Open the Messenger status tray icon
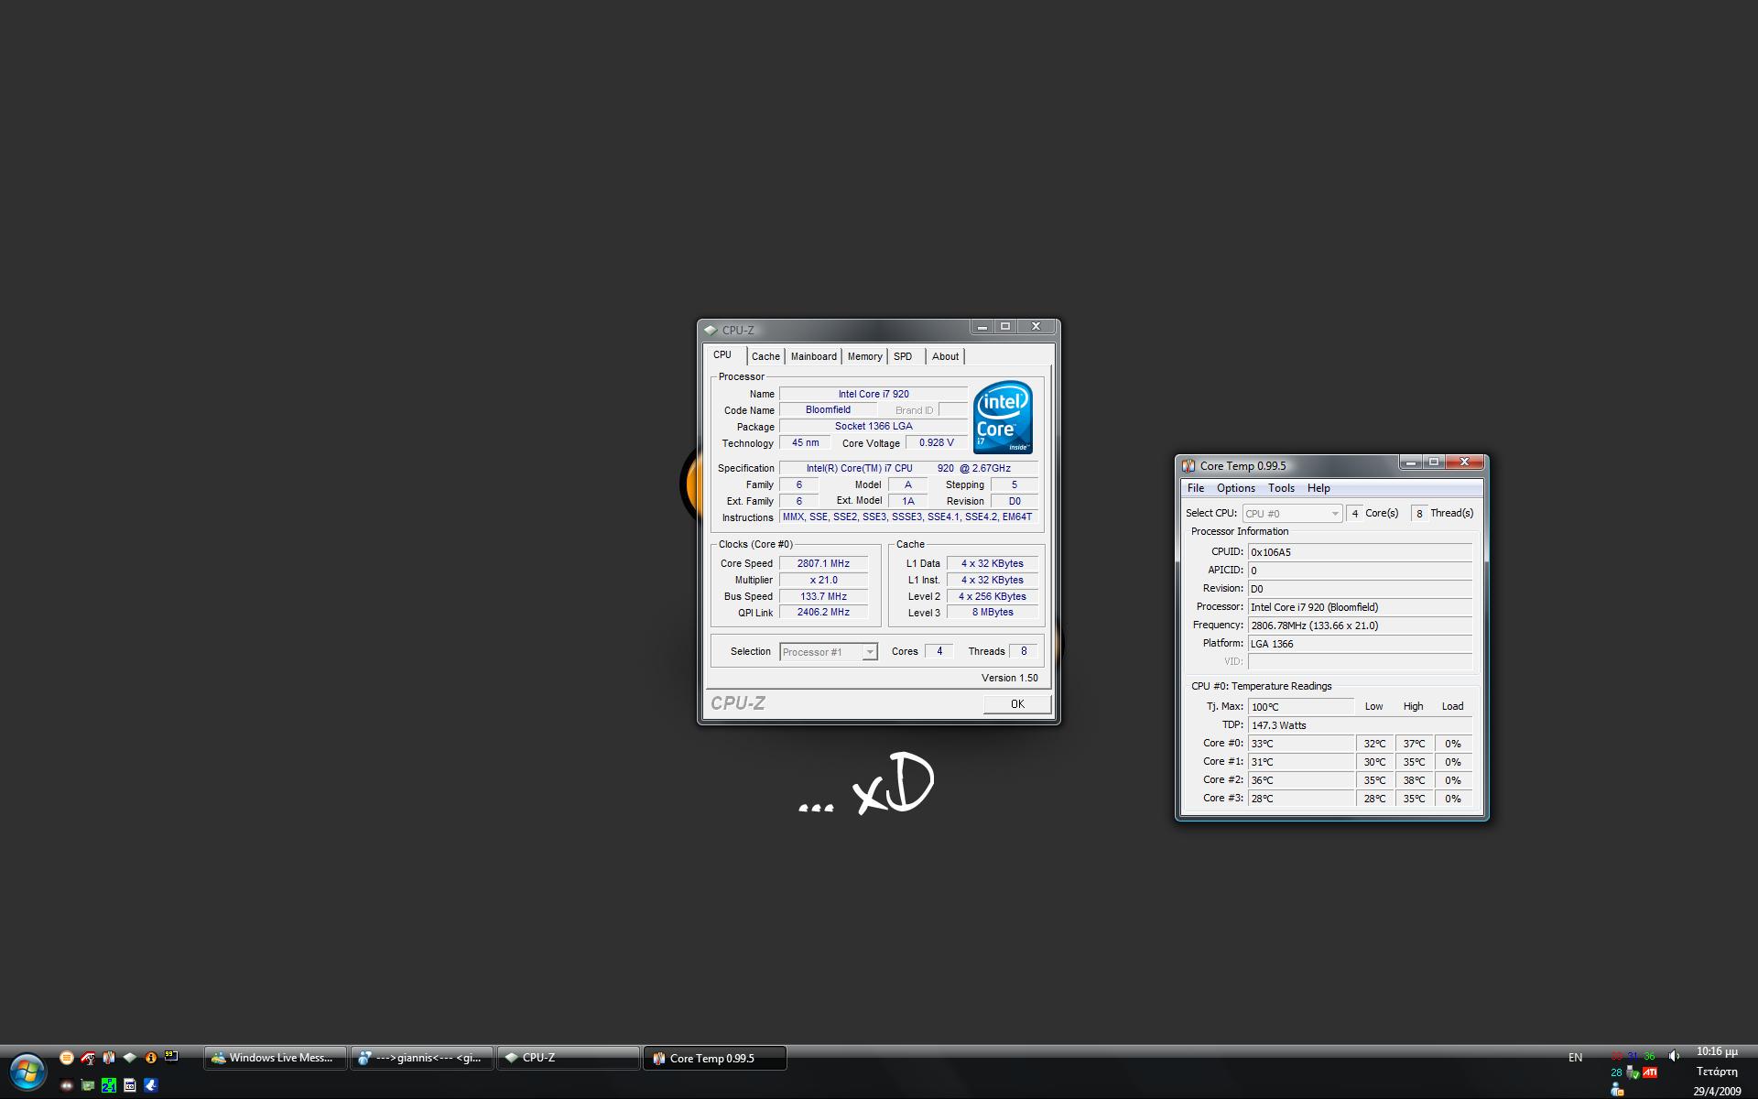This screenshot has height=1099, width=1758. coord(1617,1089)
